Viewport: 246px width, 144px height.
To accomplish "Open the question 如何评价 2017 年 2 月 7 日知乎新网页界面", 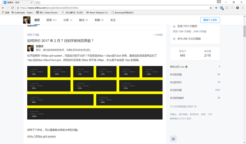I will pyautogui.click(x=60, y=41).
